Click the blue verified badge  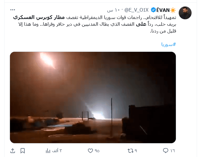click(x=153, y=10)
